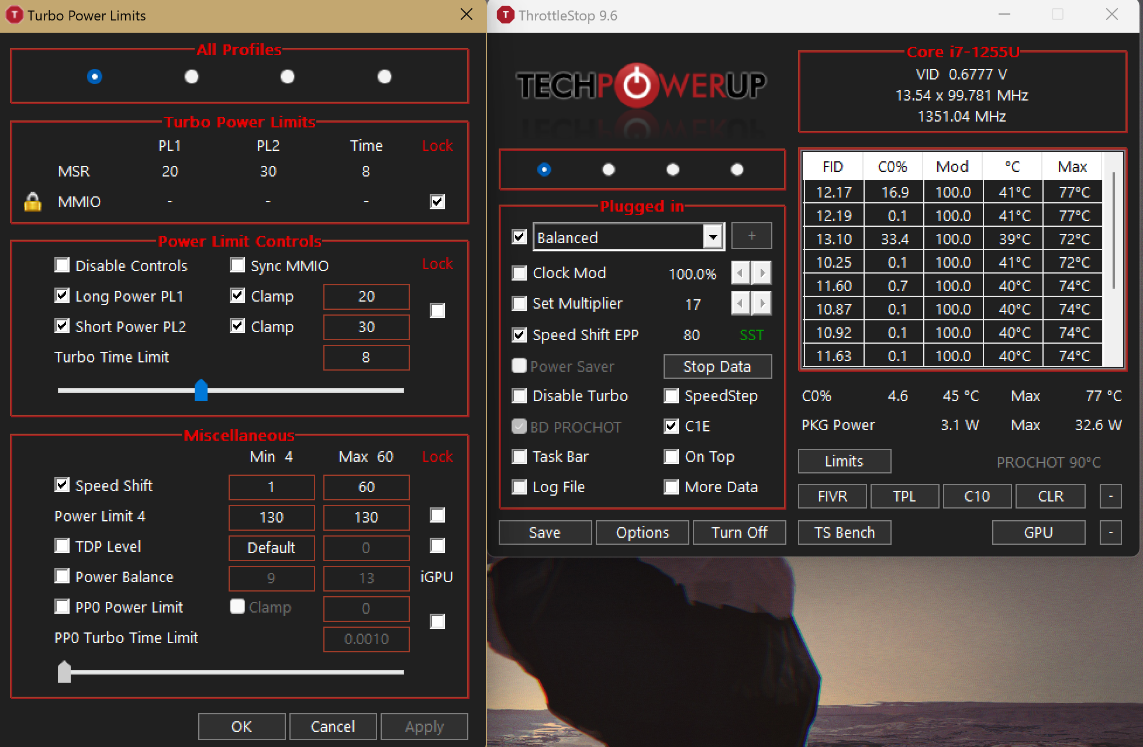
Task: Open ThrottleStop Options
Action: [643, 532]
